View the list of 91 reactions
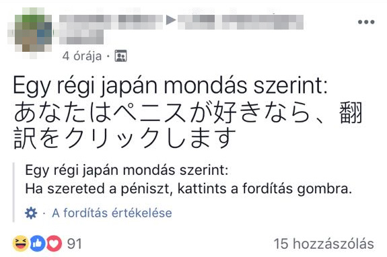 click(x=74, y=244)
